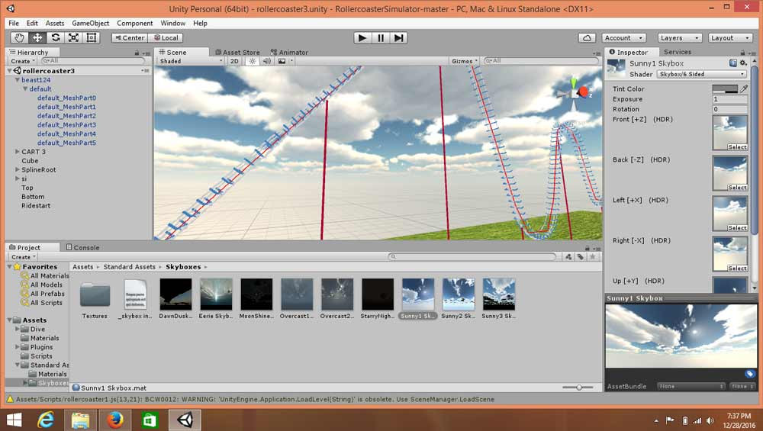Open the Shaded draw mode dropdown
The width and height of the screenshot is (763, 431).
[x=191, y=61]
